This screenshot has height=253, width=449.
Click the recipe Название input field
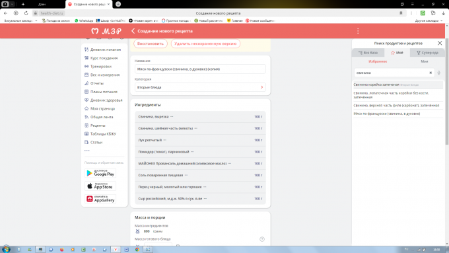tap(200, 69)
